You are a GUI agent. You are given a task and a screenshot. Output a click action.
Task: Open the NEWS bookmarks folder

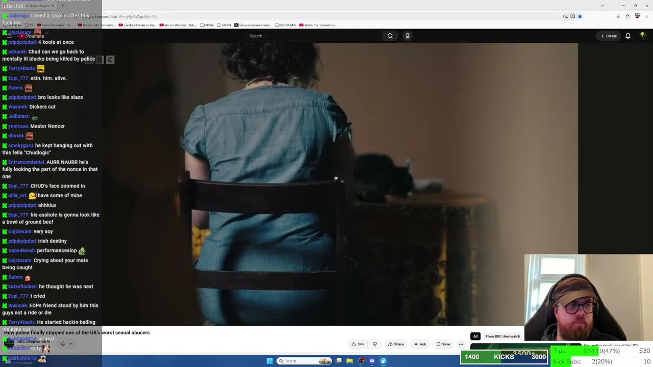(x=207, y=25)
